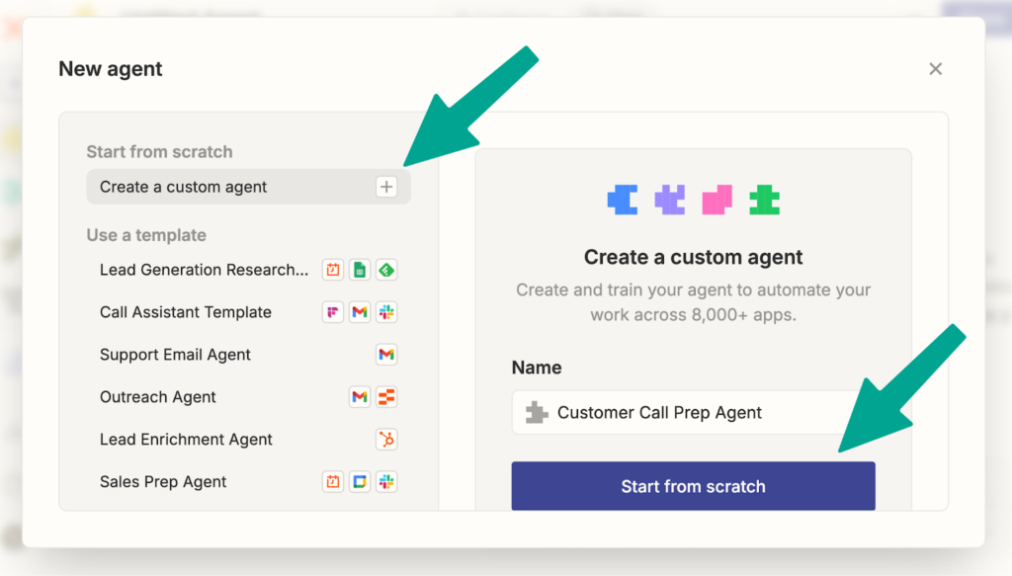Click the green puzzle piece illustration
The width and height of the screenshot is (1012, 576).
coord(765,200)
